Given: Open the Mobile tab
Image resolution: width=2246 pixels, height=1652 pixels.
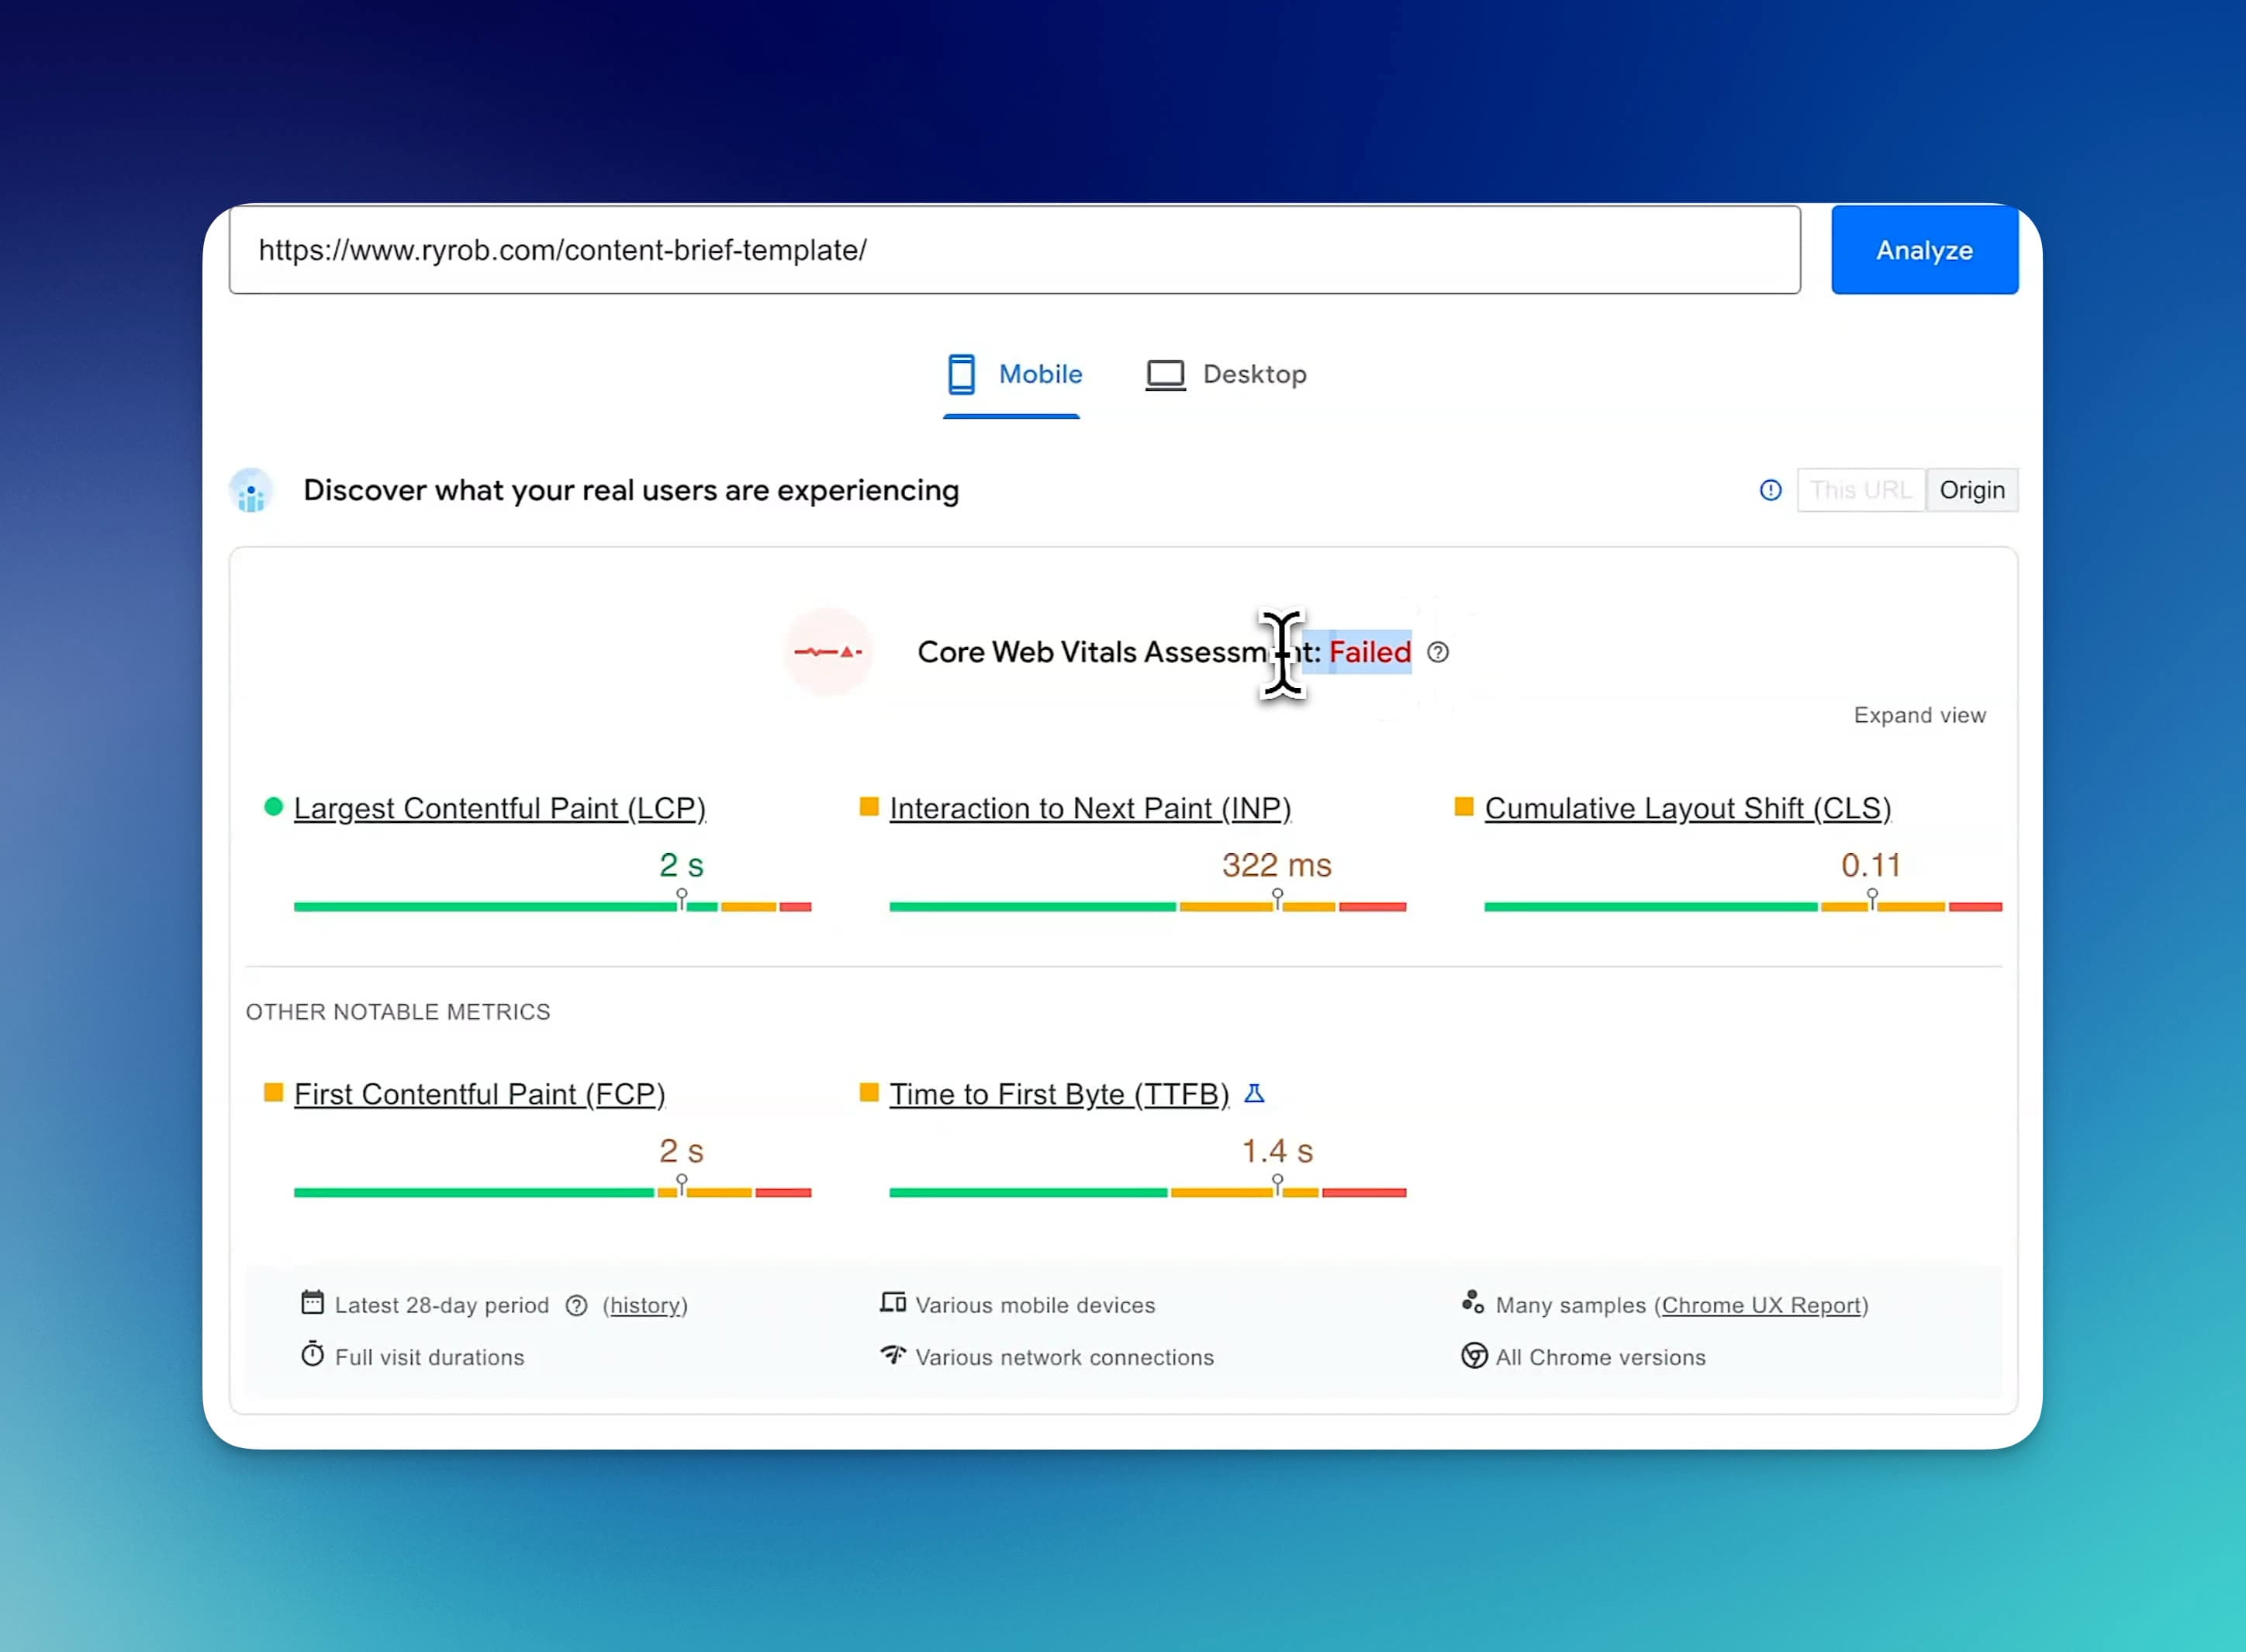Looking at the screenshot, I should pos(1013,374).
